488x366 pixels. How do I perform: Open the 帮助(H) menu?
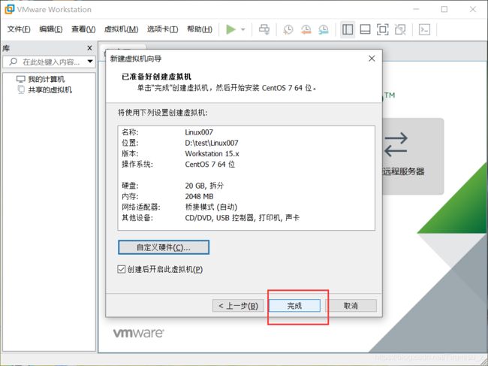pos(200,29)
